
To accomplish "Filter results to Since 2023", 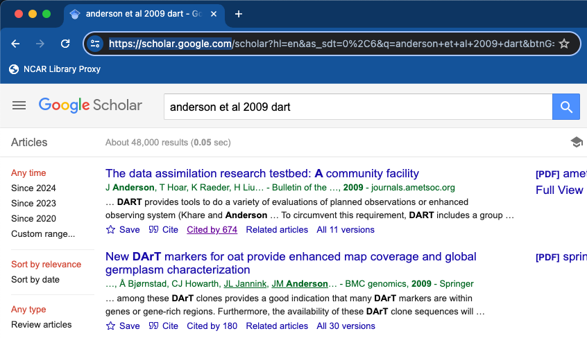I will 33,203.
